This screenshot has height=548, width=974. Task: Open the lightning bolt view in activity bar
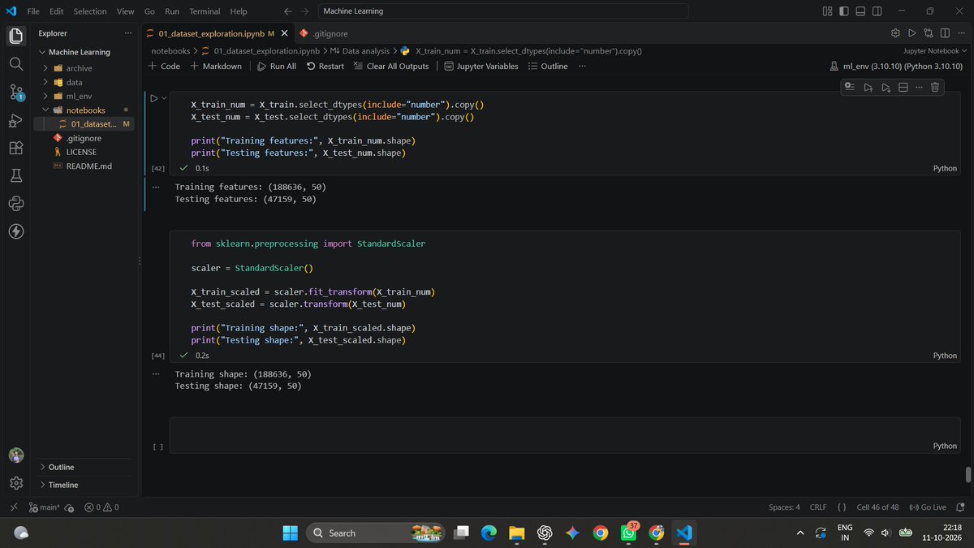[x=15, y=231]
